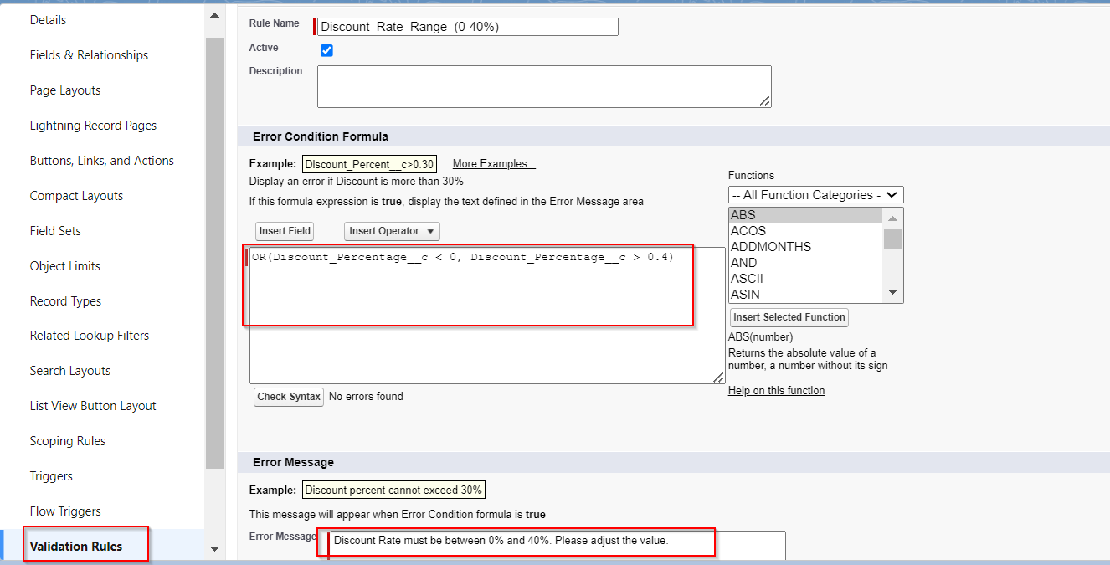Viewport: 1110px width, 565px height.
Task: Click the Description textarea resize grip
Action: point(766,104)
